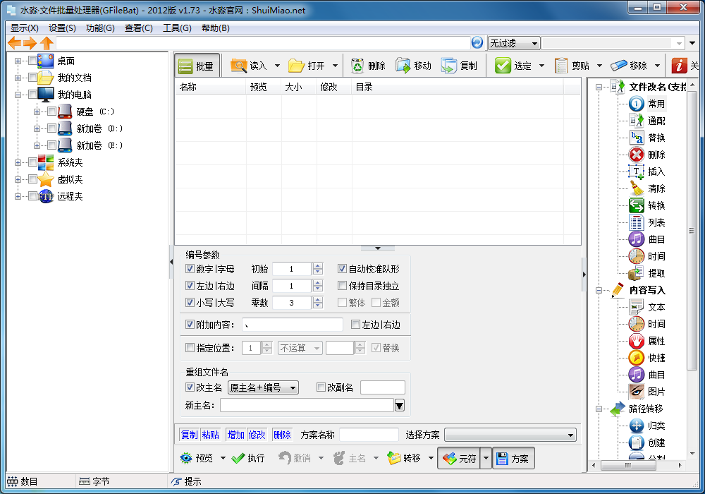The height and width of the screenshot is (494, 705).
Task: Expand 硬盘 (C:) tree node
Action: [x=37, y=112]
